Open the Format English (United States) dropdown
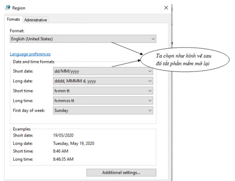This screenshot has width=235, height=181. pos(83,39)
